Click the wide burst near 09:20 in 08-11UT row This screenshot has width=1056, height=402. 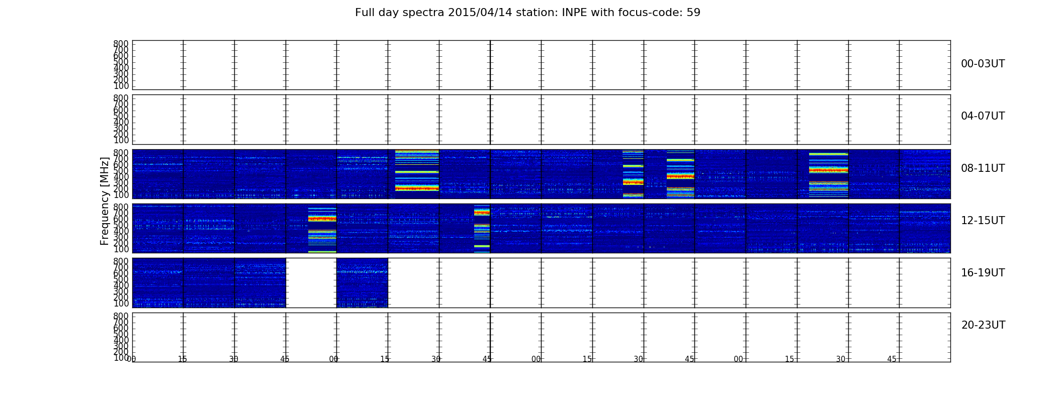pos(417,174)
